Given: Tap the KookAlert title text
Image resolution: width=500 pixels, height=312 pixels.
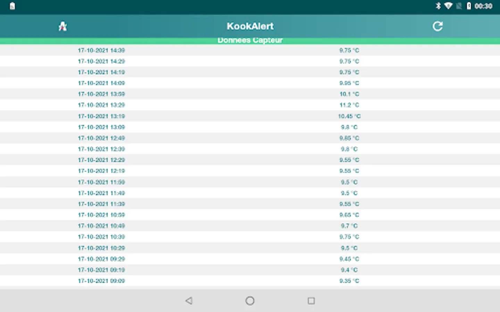Looking at the screenshot, I should click(x=250, y=26).
